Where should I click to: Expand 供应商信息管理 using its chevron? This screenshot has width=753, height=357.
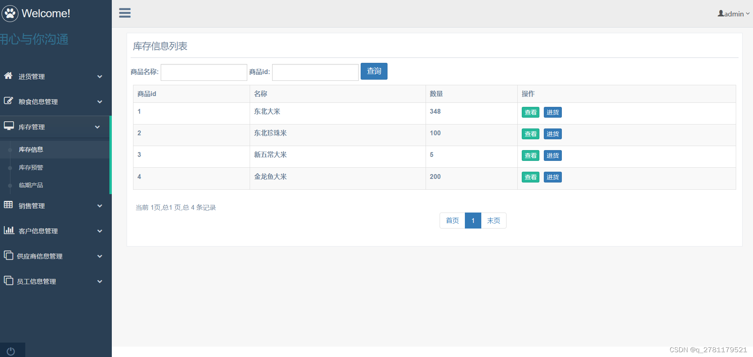click(x=100, y=256)
